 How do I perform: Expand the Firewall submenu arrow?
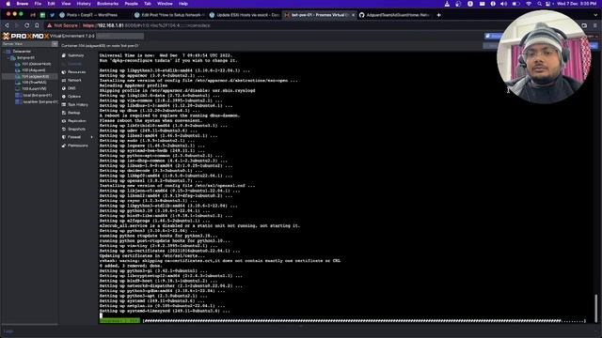[91, 137]
